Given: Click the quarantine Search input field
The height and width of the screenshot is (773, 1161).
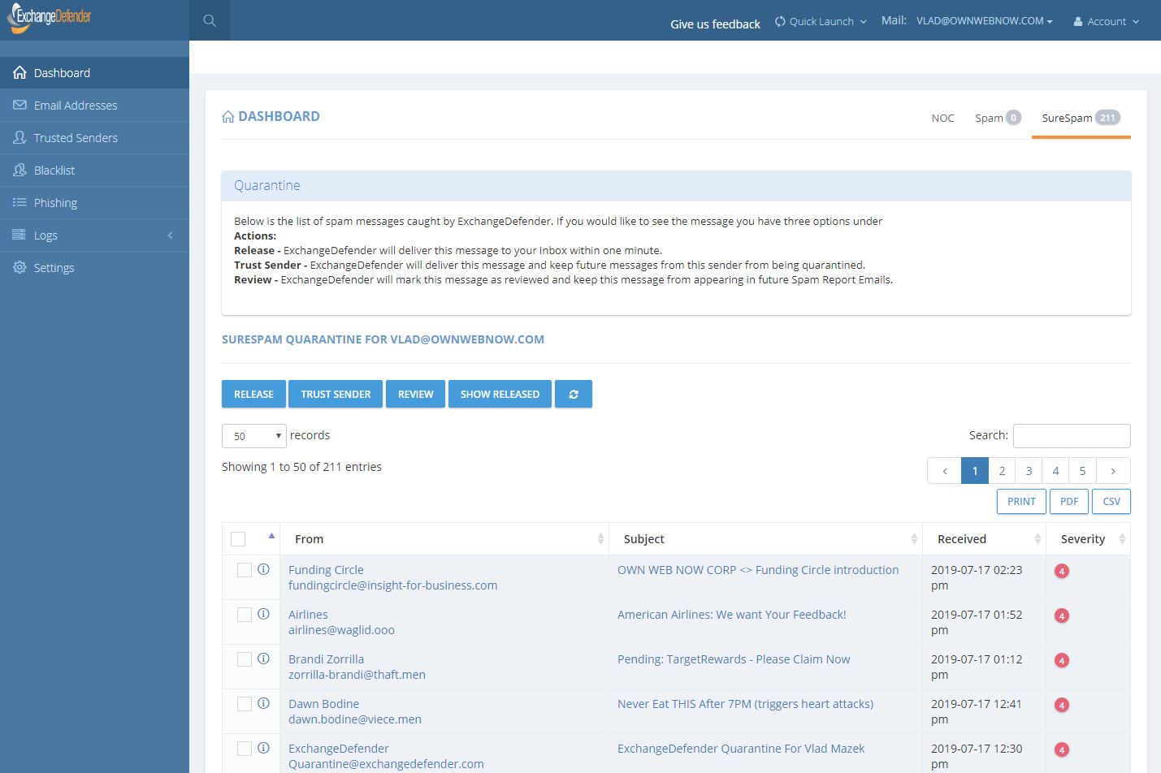Looking at the screenshot, I should click(x=1072, y=436).
